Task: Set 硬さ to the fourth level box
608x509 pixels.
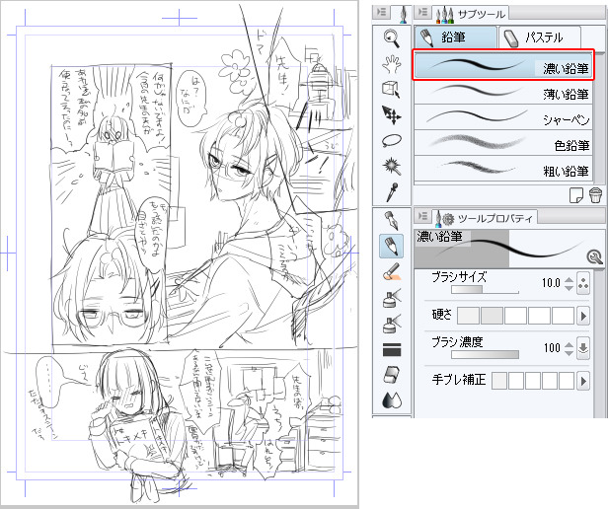Action: 539,316
